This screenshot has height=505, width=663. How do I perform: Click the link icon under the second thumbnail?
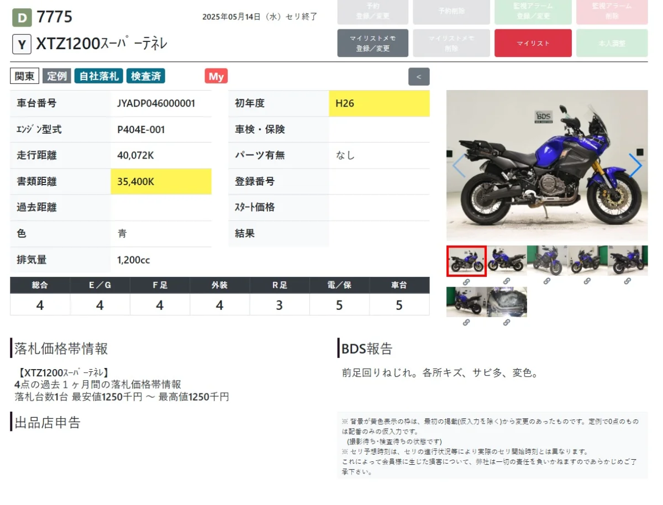(506, 282)
